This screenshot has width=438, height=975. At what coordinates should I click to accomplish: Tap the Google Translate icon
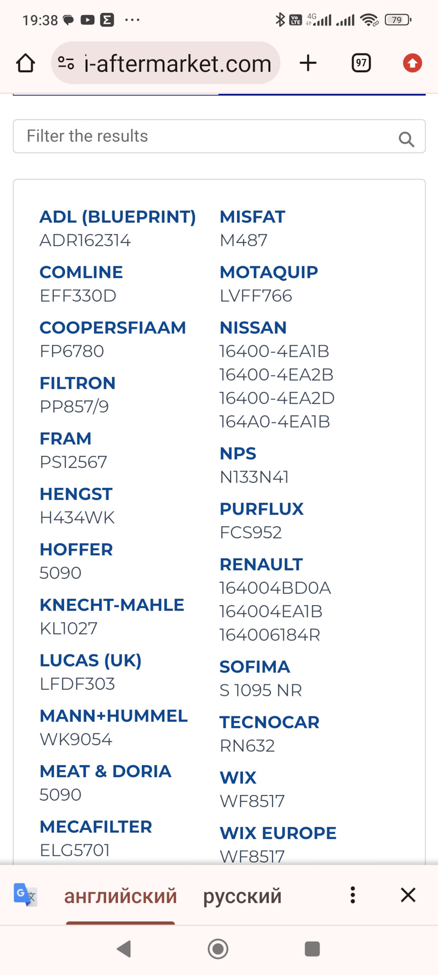[x=25, y=894]
